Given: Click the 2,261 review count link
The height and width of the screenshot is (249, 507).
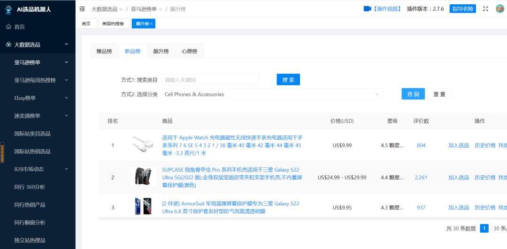Looking at the screenshot, I should 421,177.
